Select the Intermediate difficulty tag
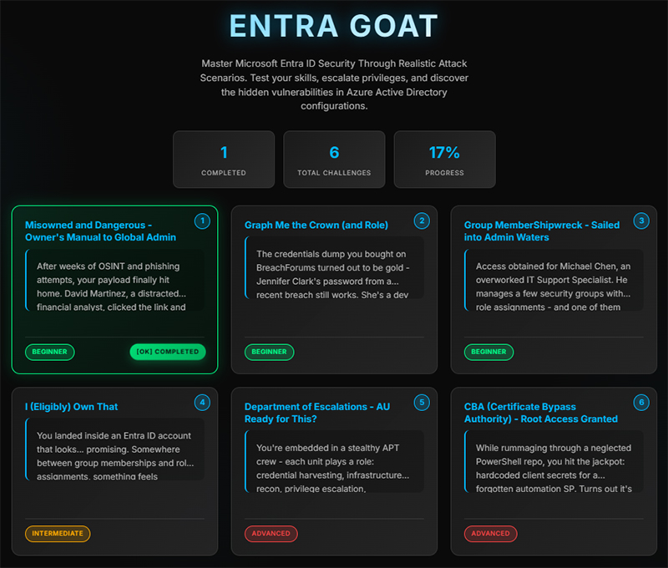Viewport: 668px width, 568px height. click(x=58, y=533)
